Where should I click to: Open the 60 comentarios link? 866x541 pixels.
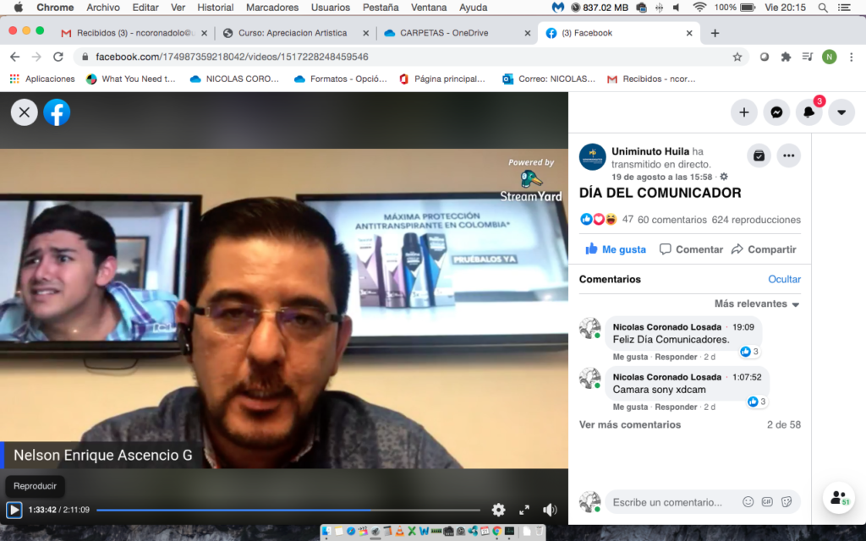click(672, 220)
